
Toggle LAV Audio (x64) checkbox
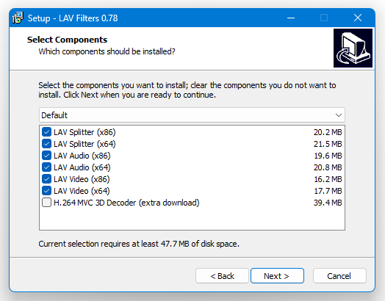(x=46, y=167)
